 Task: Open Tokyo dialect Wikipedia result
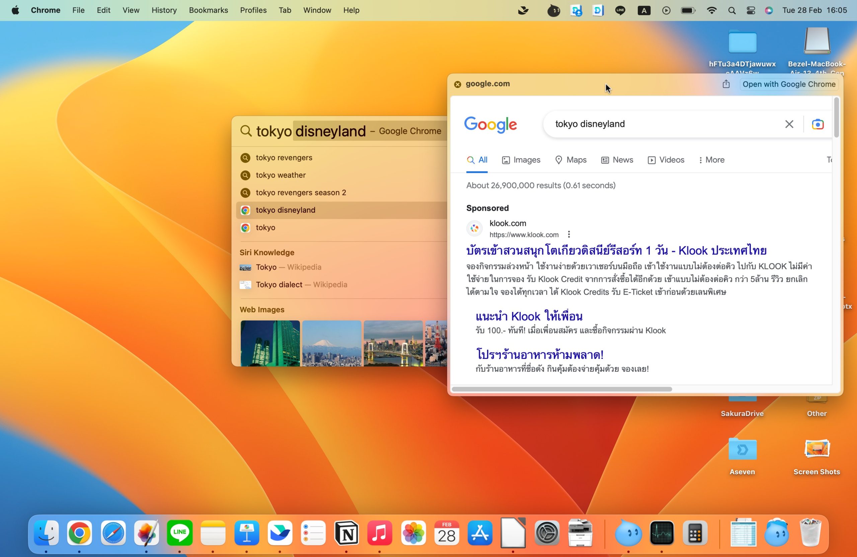click(x=279, y=285)
